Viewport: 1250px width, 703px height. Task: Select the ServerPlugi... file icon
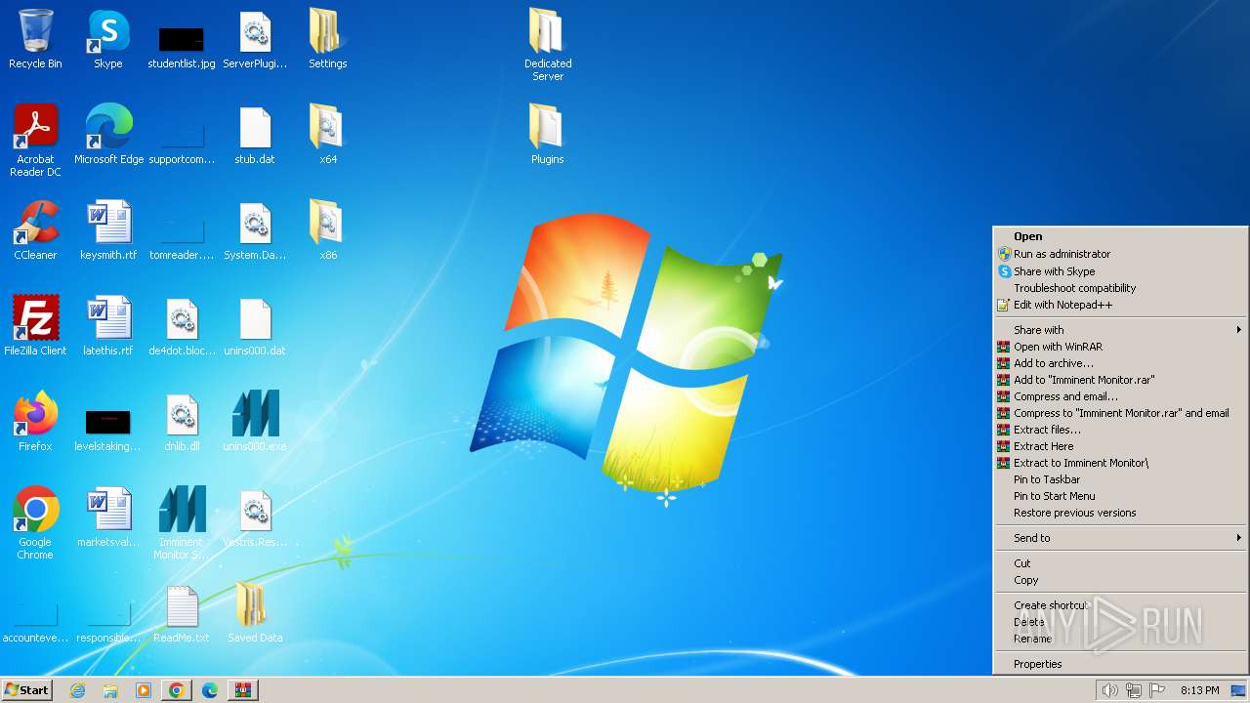(x=255, y=39)
